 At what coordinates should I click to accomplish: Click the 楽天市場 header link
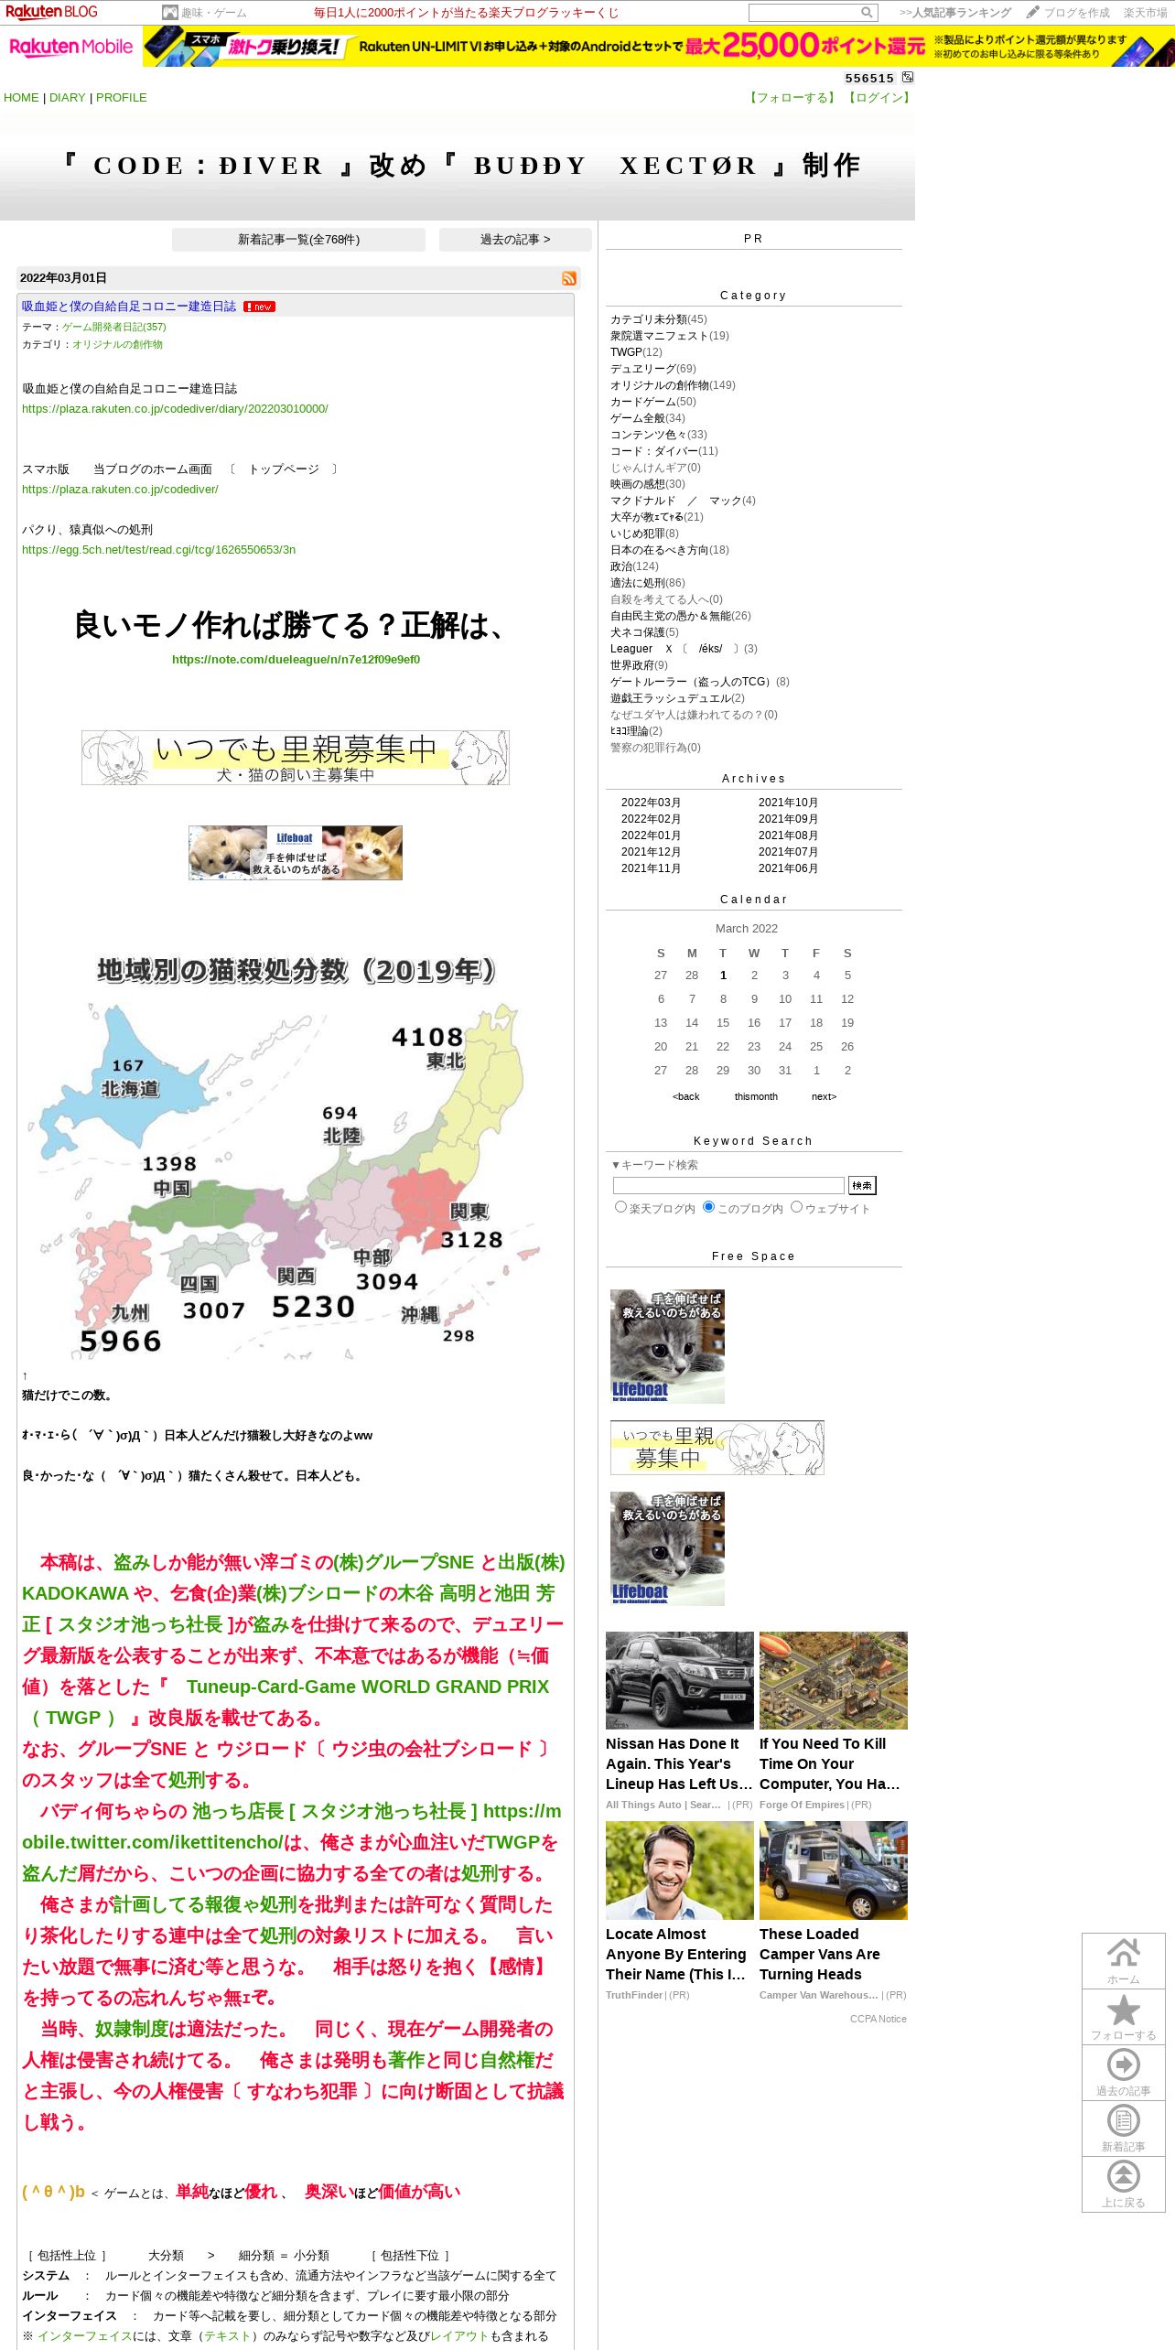(1145, 13)
